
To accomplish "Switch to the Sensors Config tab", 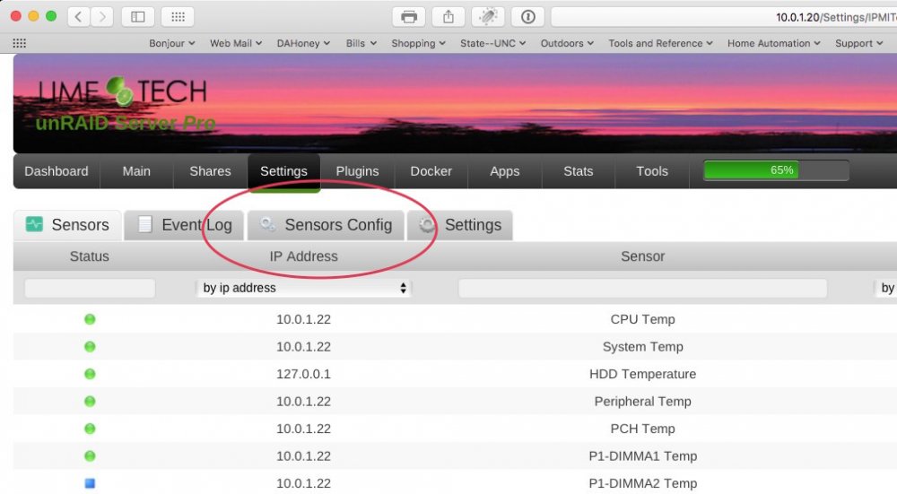I will 327,225.
